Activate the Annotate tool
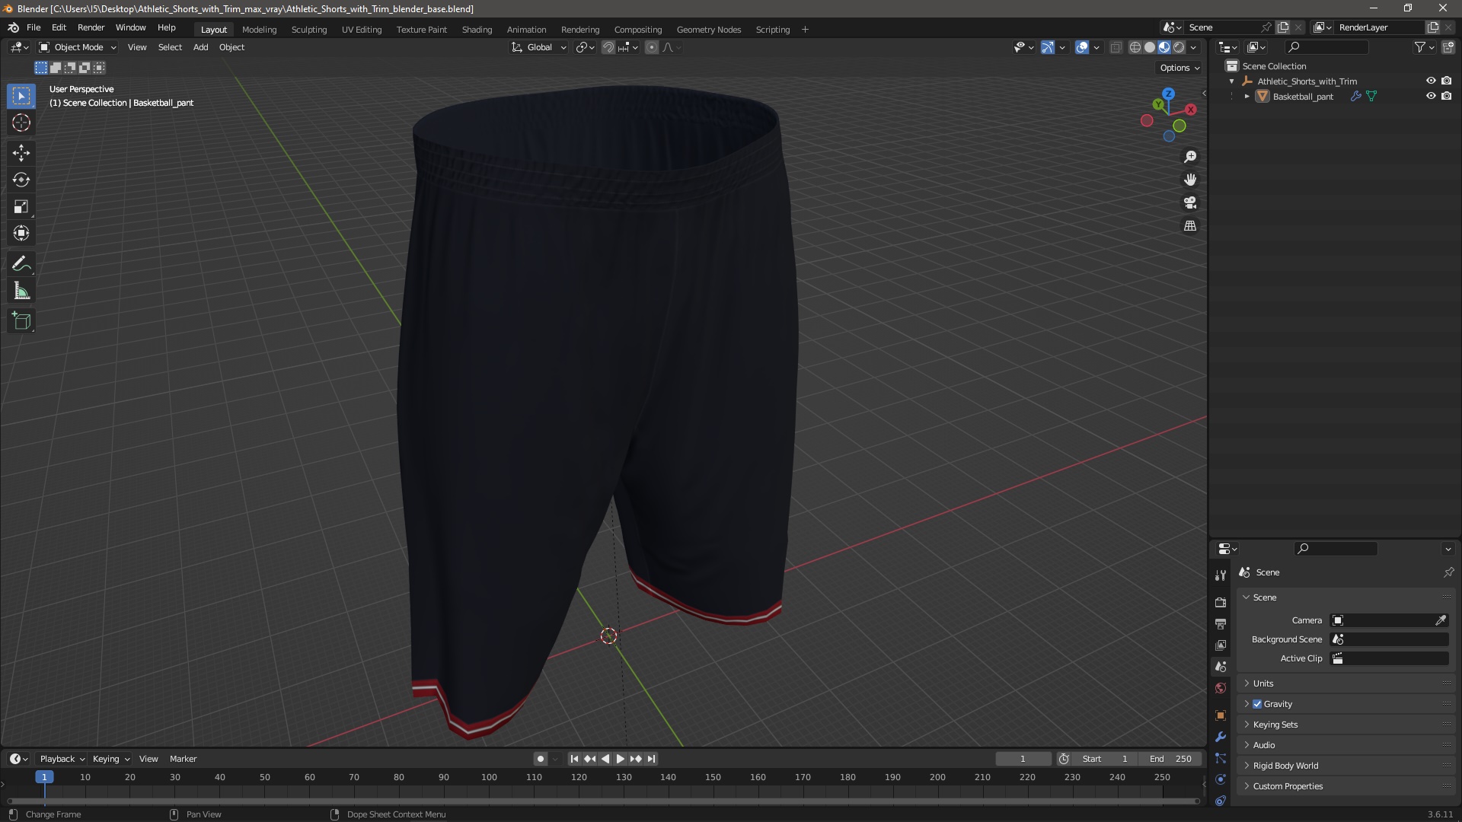 pos(21,264)
